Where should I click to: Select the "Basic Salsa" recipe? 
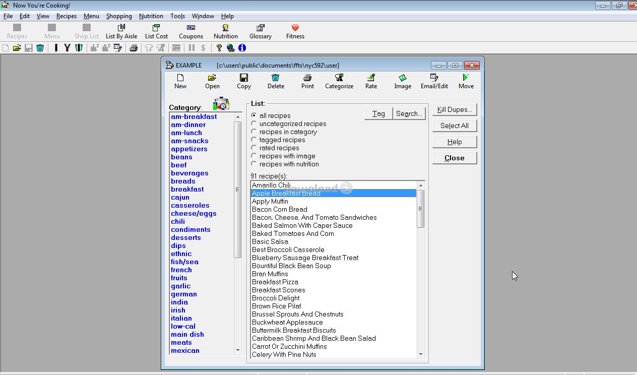(x=334, y=241)
